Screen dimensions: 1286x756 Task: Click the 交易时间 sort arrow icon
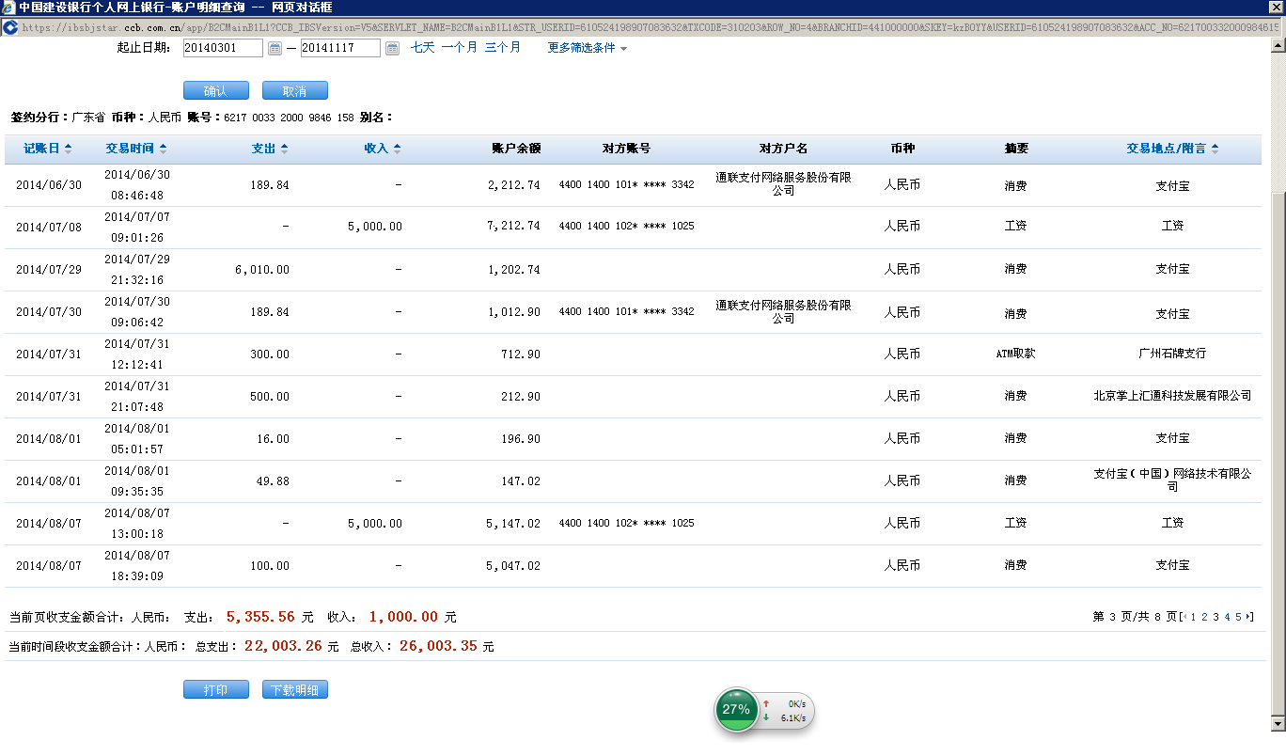point(164,149)
